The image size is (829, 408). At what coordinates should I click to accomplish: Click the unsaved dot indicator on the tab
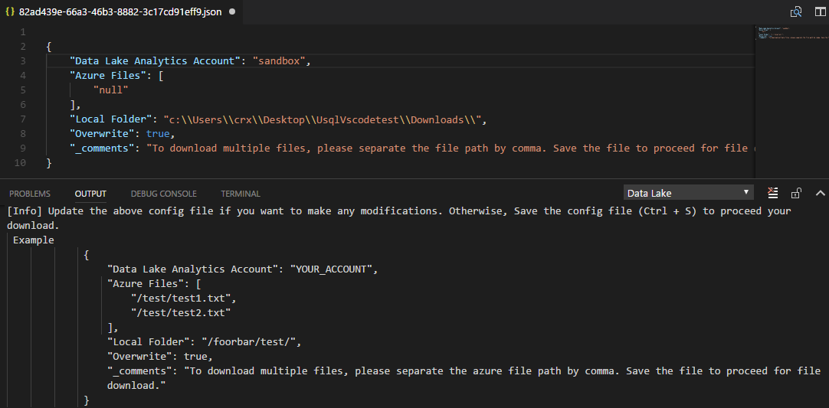tap(232, 11)
